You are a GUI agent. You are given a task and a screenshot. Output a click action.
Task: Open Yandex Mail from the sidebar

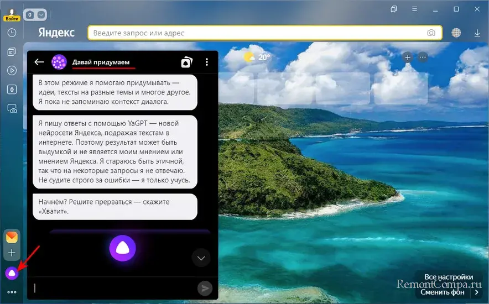click(12, 237)
